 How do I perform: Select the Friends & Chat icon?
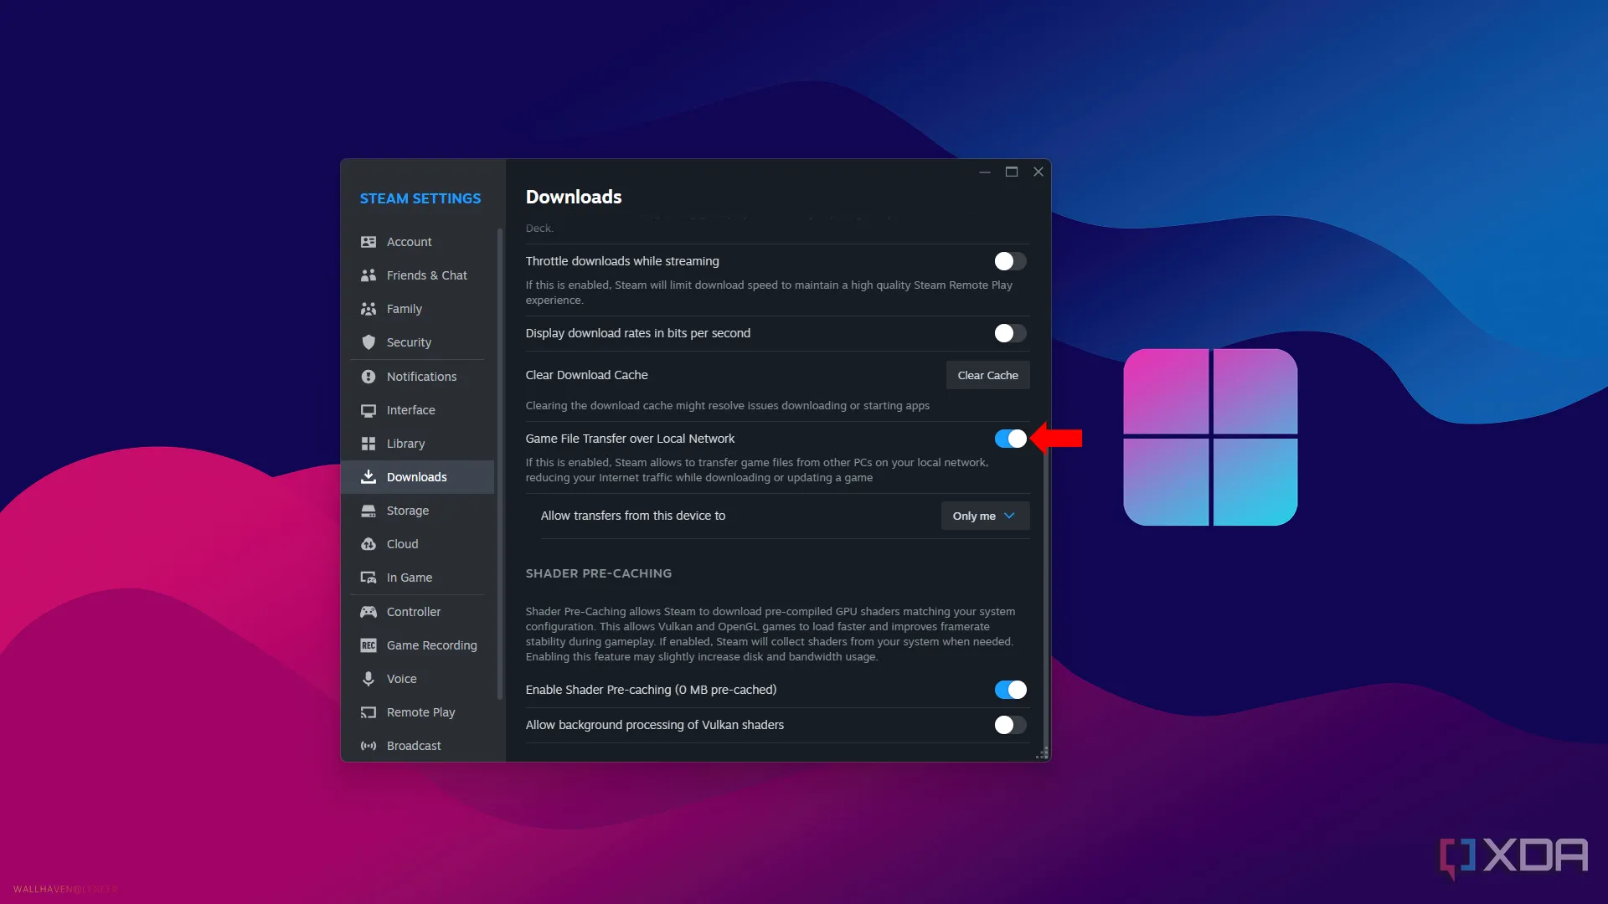(368, 275)
